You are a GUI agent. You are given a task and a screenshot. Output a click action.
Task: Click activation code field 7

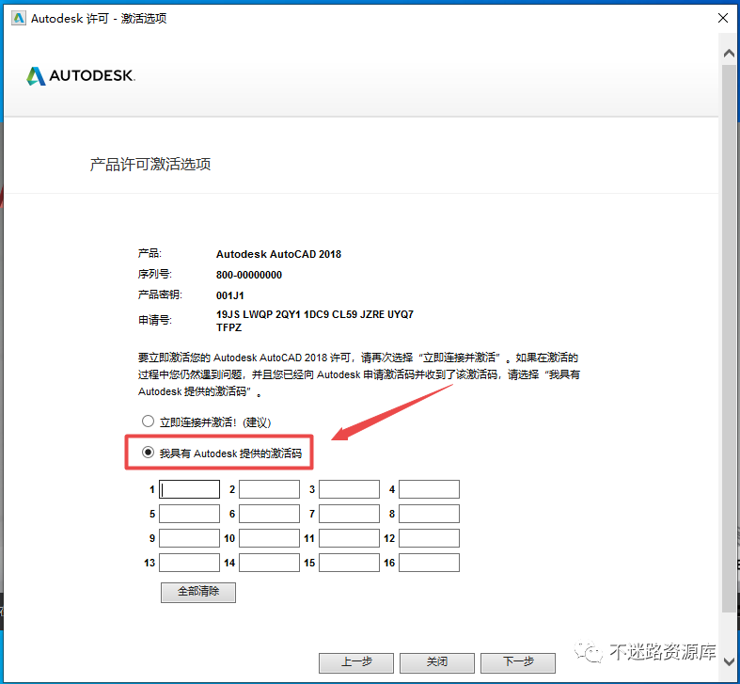pos(349,514)
